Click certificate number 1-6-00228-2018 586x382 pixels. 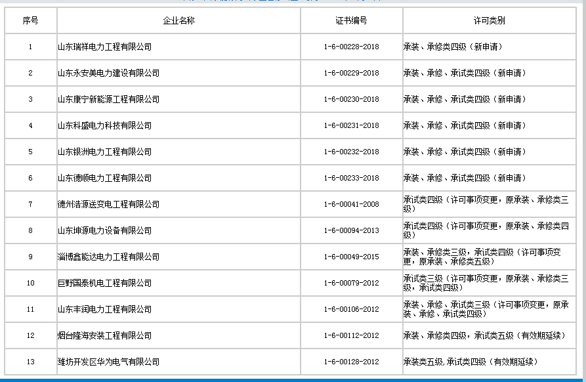(351, 47)
